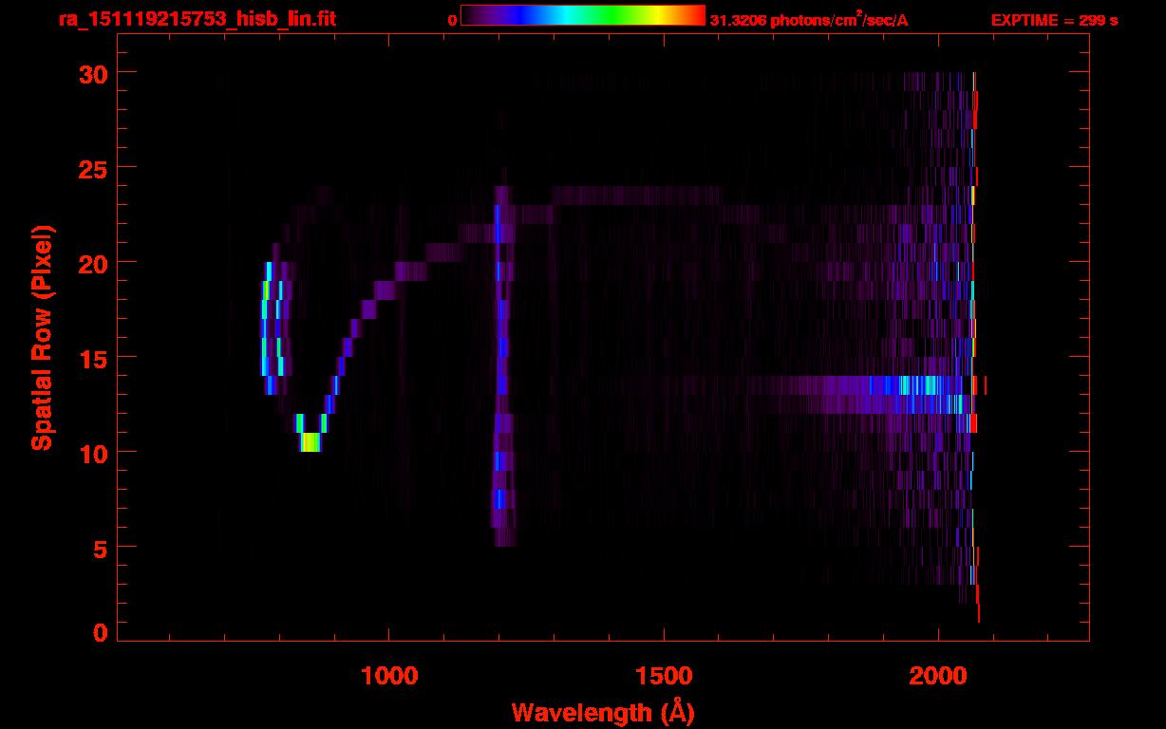The image size is (1166, 729).
Task: Click the x-axis tick label 1000
Action: point(390,675)
